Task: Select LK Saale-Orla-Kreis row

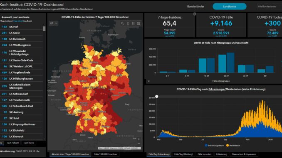Action: pyautogui.click(x=21, y=60)
